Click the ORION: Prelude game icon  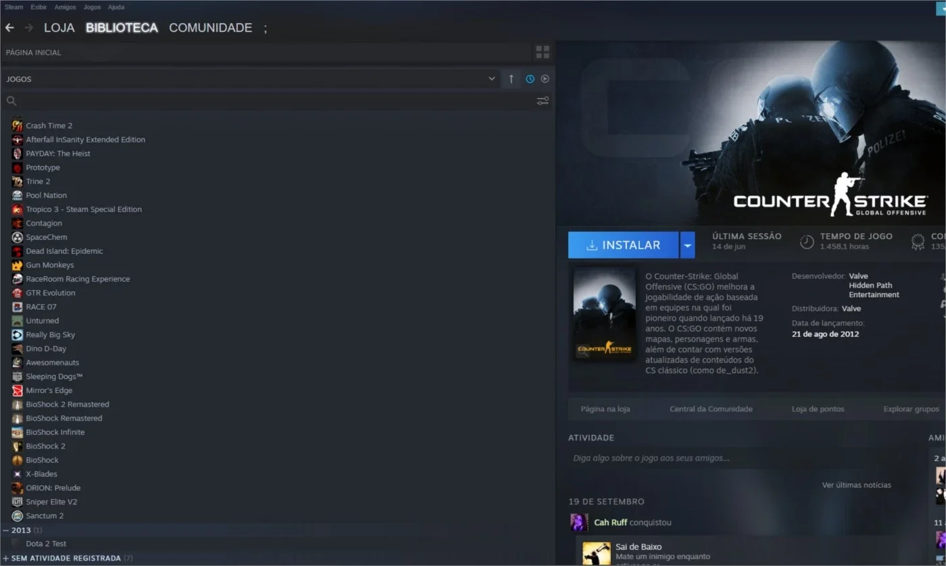(18, 488)
